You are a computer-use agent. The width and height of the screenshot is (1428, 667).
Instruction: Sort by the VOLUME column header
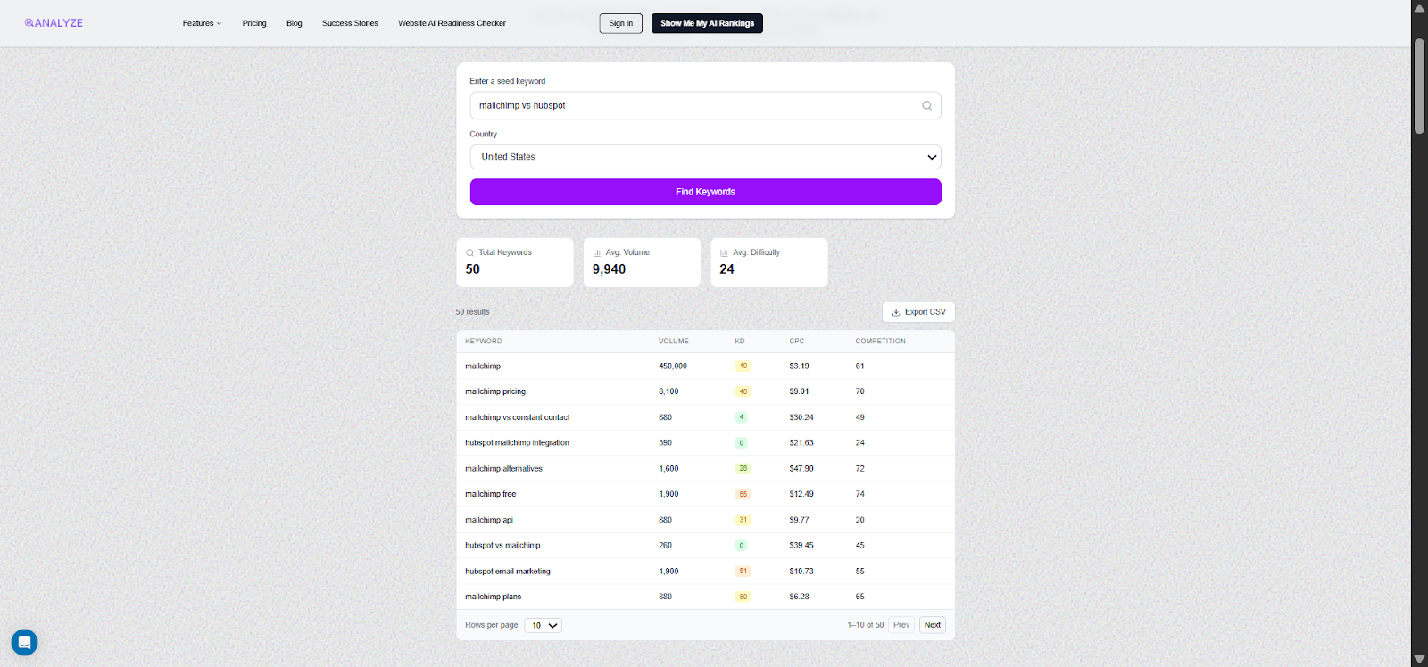click(x=674, y=342)
